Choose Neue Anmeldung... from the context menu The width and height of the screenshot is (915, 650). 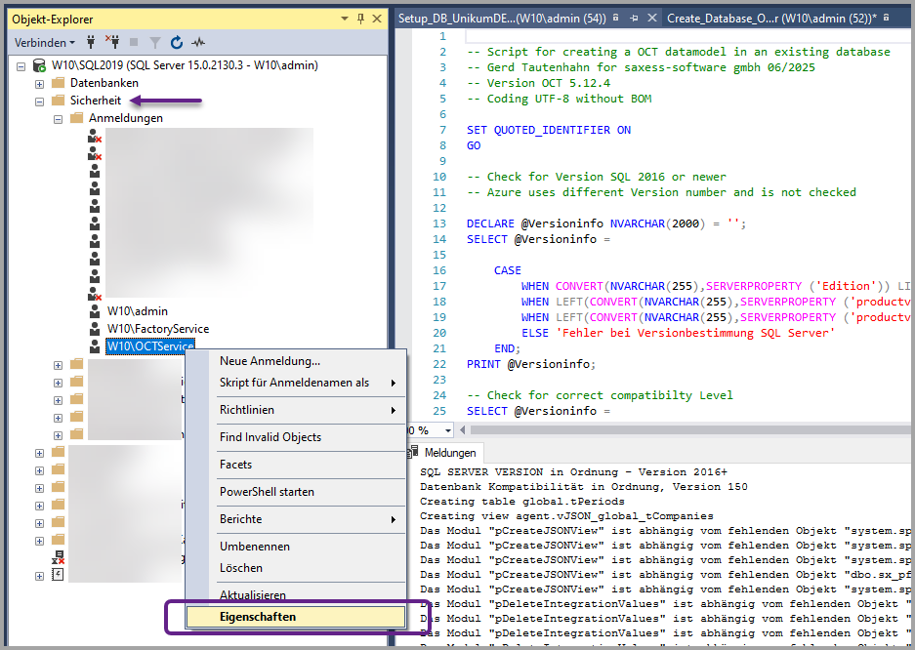(x=270, y=361)
